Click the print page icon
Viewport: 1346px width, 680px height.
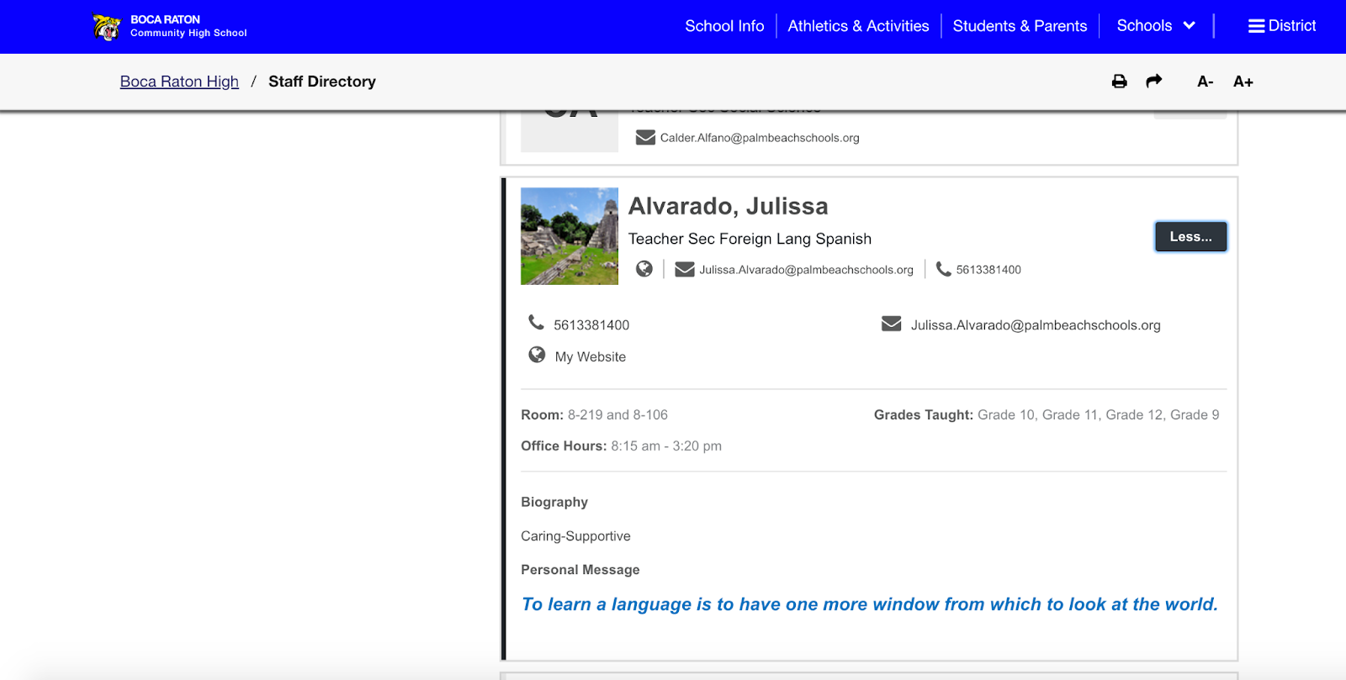click(x=1119, y=82)
